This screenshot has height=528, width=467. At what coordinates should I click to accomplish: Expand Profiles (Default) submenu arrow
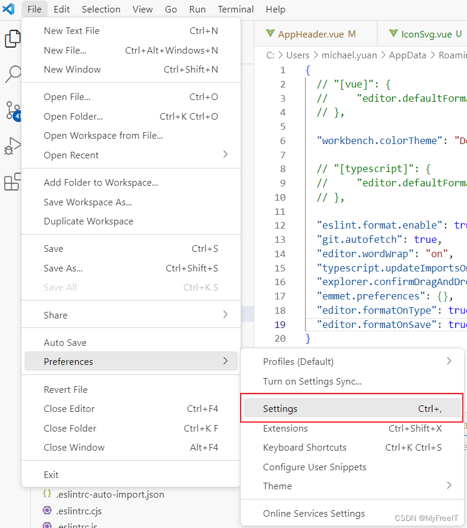point(449,361)
